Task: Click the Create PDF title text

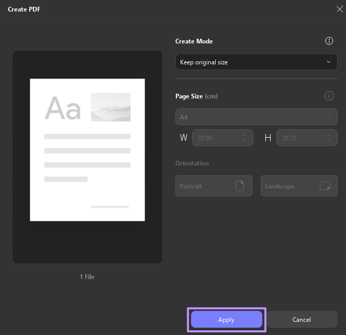Action: click(24, 9)
